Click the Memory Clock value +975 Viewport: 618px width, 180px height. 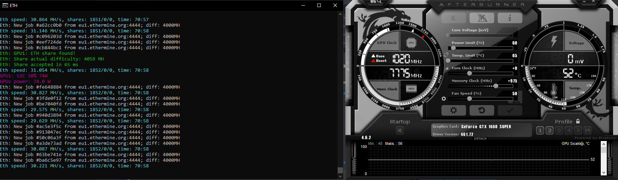tap(512, 81)
